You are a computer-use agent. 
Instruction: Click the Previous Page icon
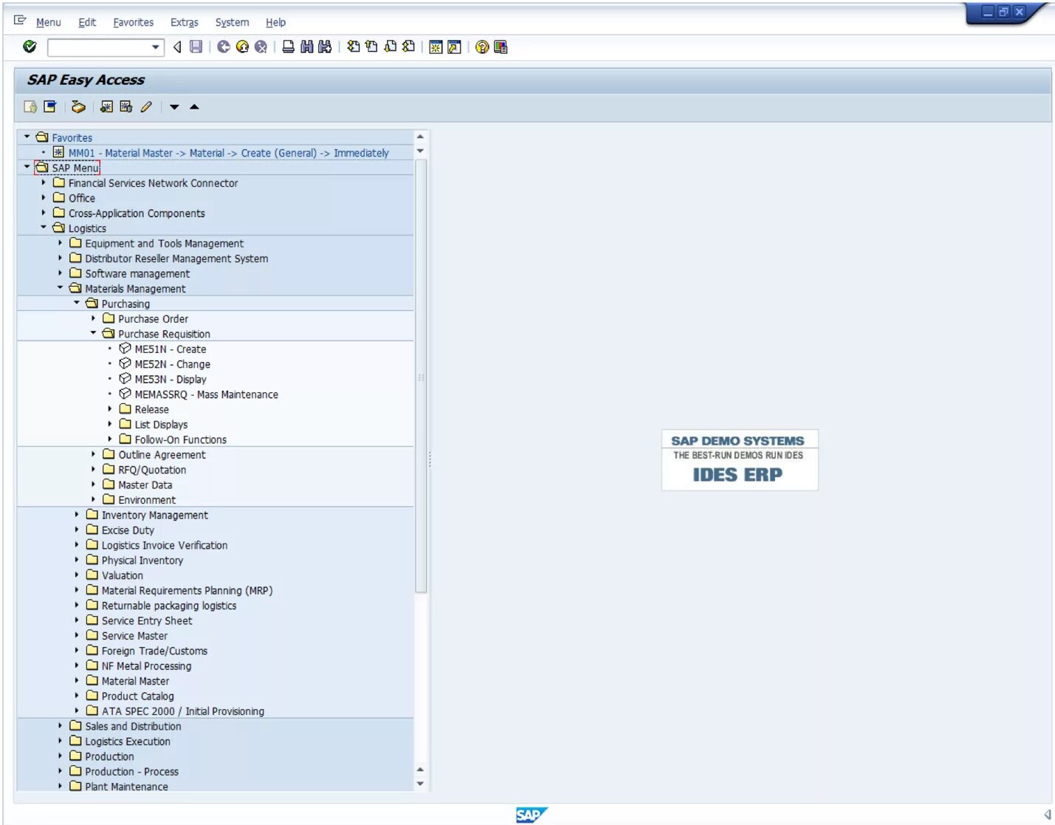click(371, 47)
